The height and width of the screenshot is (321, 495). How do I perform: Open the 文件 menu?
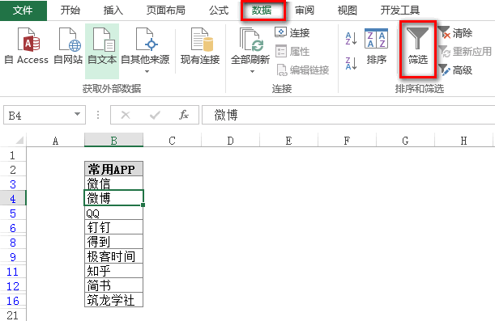23,11
